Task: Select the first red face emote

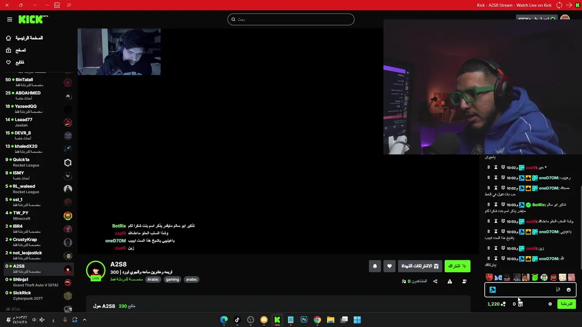Action: [489, 277]
